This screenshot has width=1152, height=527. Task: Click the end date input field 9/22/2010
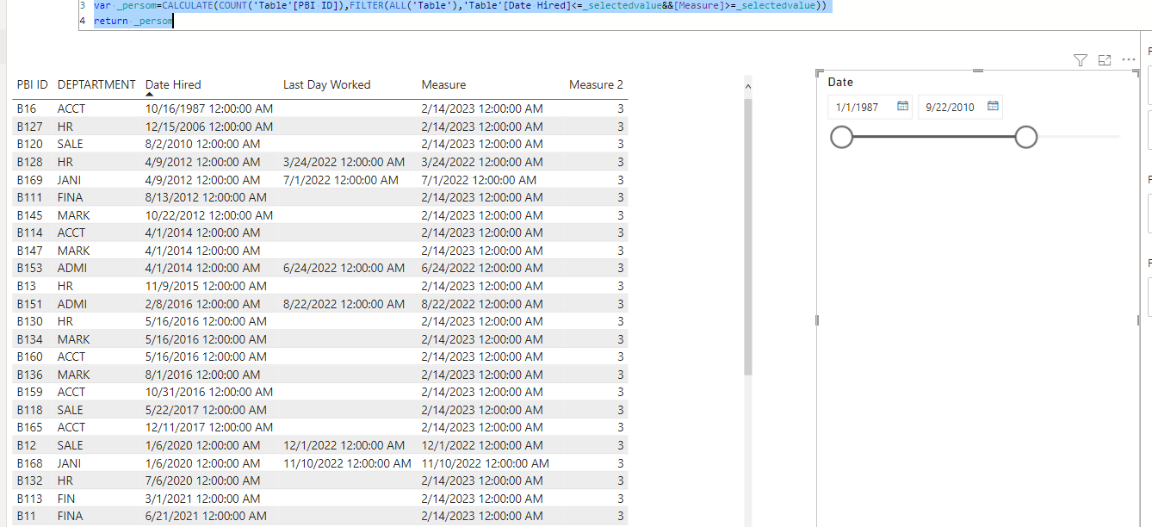[960, 107]
